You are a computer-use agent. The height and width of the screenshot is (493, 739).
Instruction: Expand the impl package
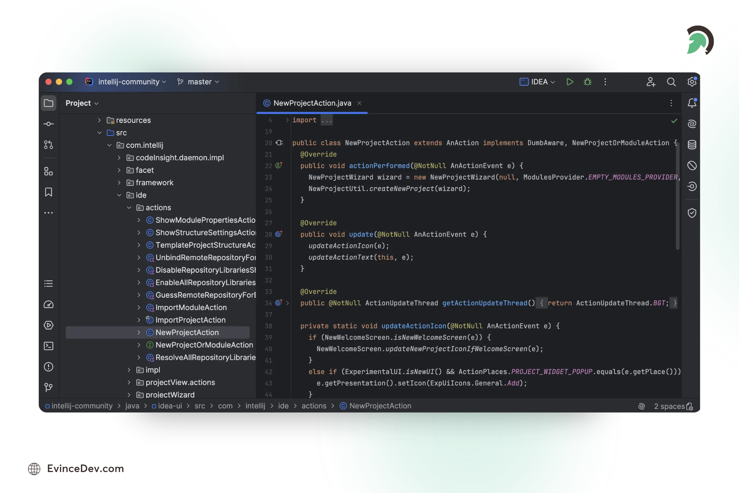[129, 370]
